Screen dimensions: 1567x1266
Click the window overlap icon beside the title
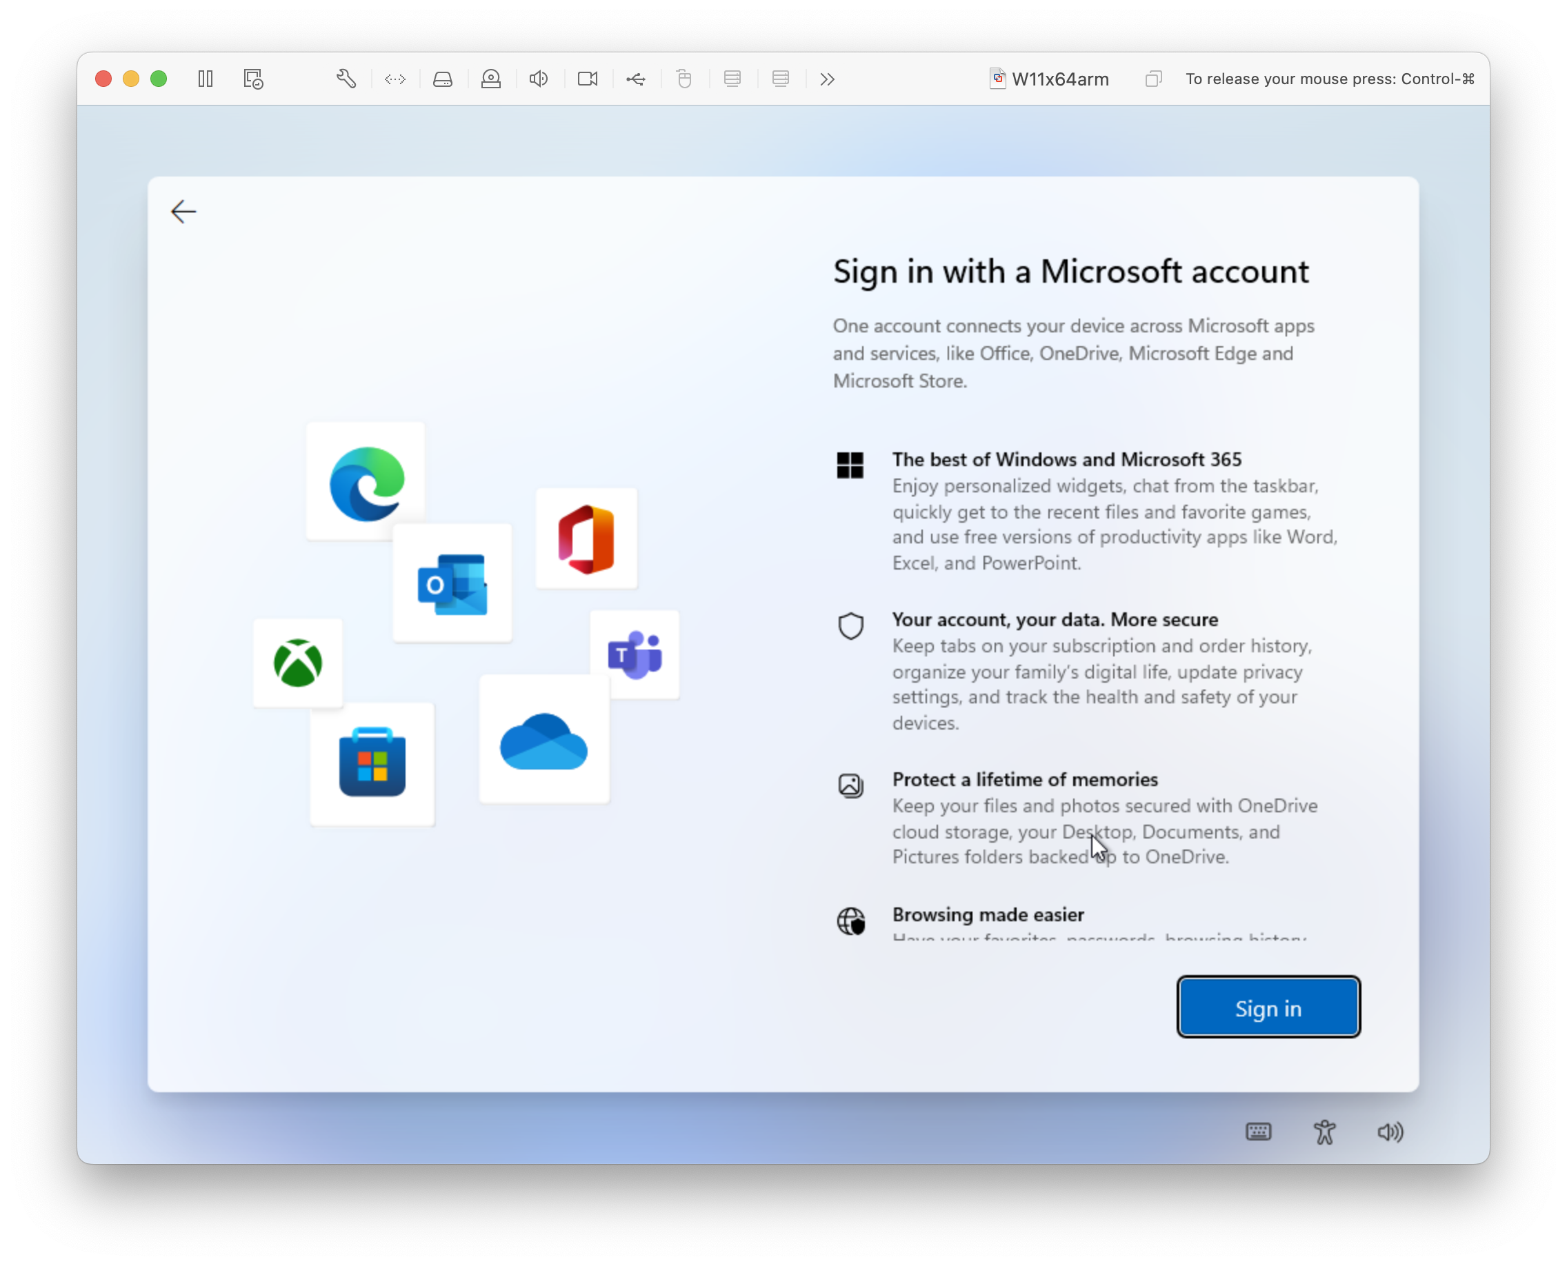pos(1152,79)
